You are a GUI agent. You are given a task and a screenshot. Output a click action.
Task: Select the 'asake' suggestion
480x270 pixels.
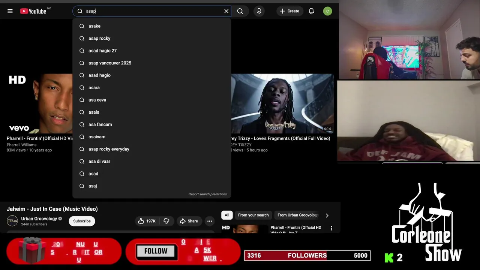152,26
